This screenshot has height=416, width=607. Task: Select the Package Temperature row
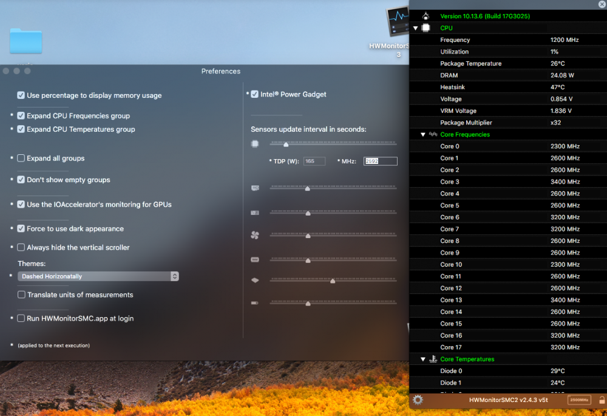point(508,64)
